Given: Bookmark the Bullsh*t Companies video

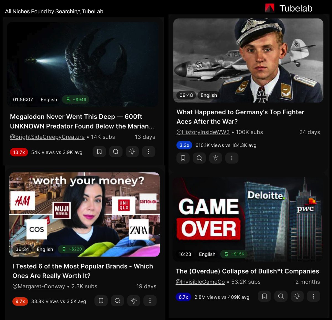Looking at the screenshot, I should [264, 296].
